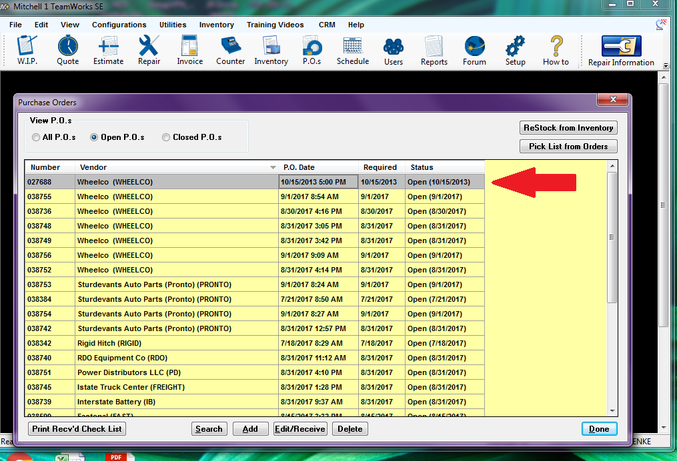677x461 pixels.
Task: Sort by the Status column header
Action: click(445, 167)
